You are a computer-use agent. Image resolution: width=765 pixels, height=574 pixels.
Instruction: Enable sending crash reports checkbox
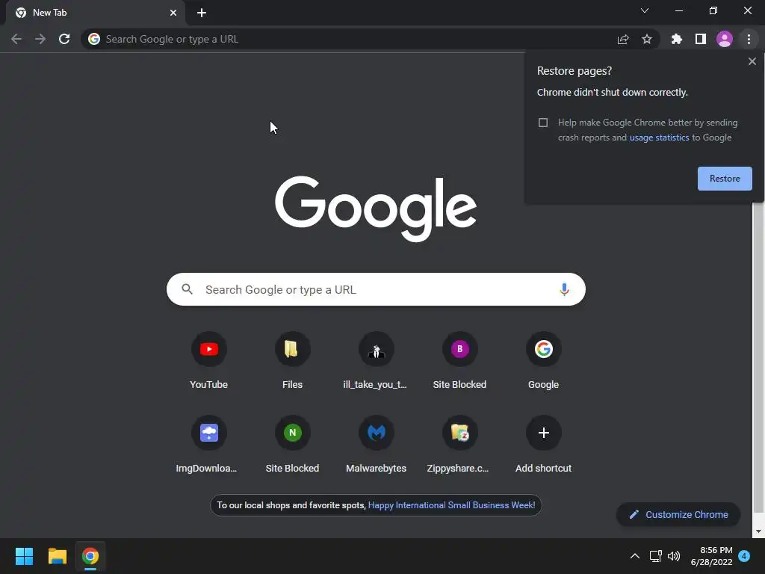(x=543, y=123)
